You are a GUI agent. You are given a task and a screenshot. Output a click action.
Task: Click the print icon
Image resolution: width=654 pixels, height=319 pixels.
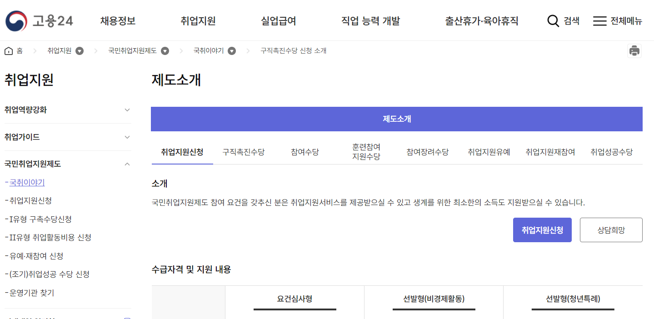634,50
